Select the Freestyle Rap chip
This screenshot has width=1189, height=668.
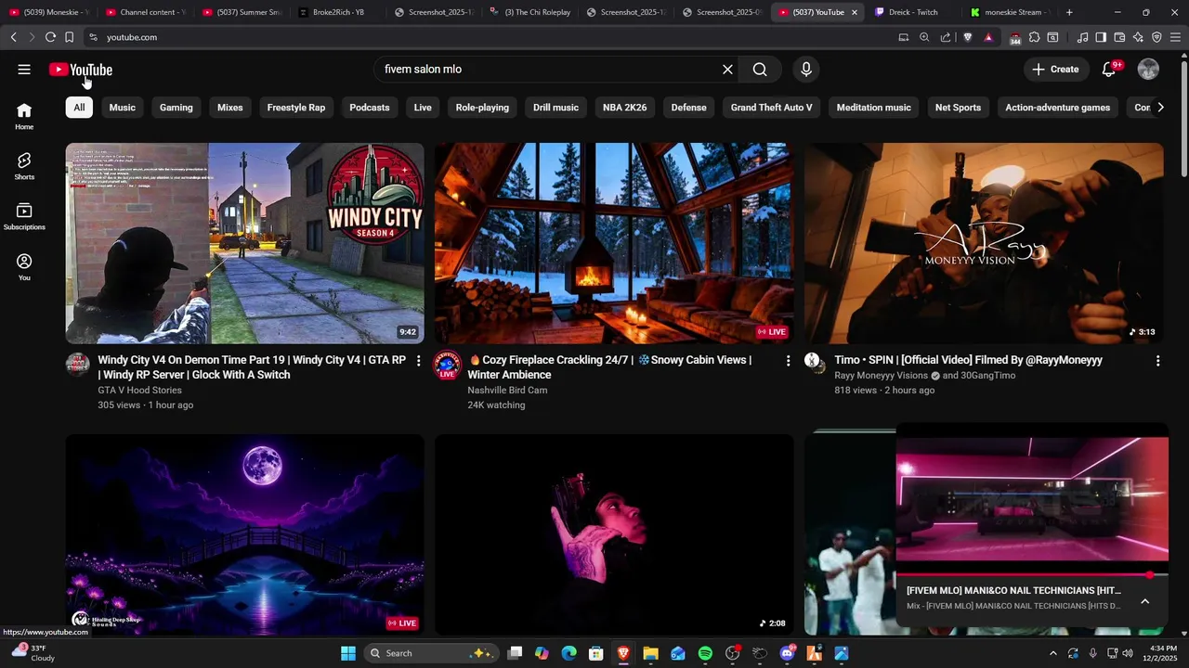[x=296, y=108]
